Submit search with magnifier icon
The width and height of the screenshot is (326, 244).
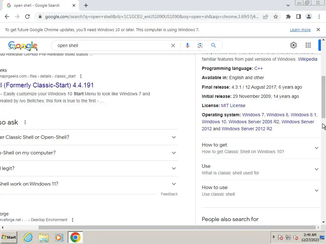pyautogui.click(x=213, y=45)
